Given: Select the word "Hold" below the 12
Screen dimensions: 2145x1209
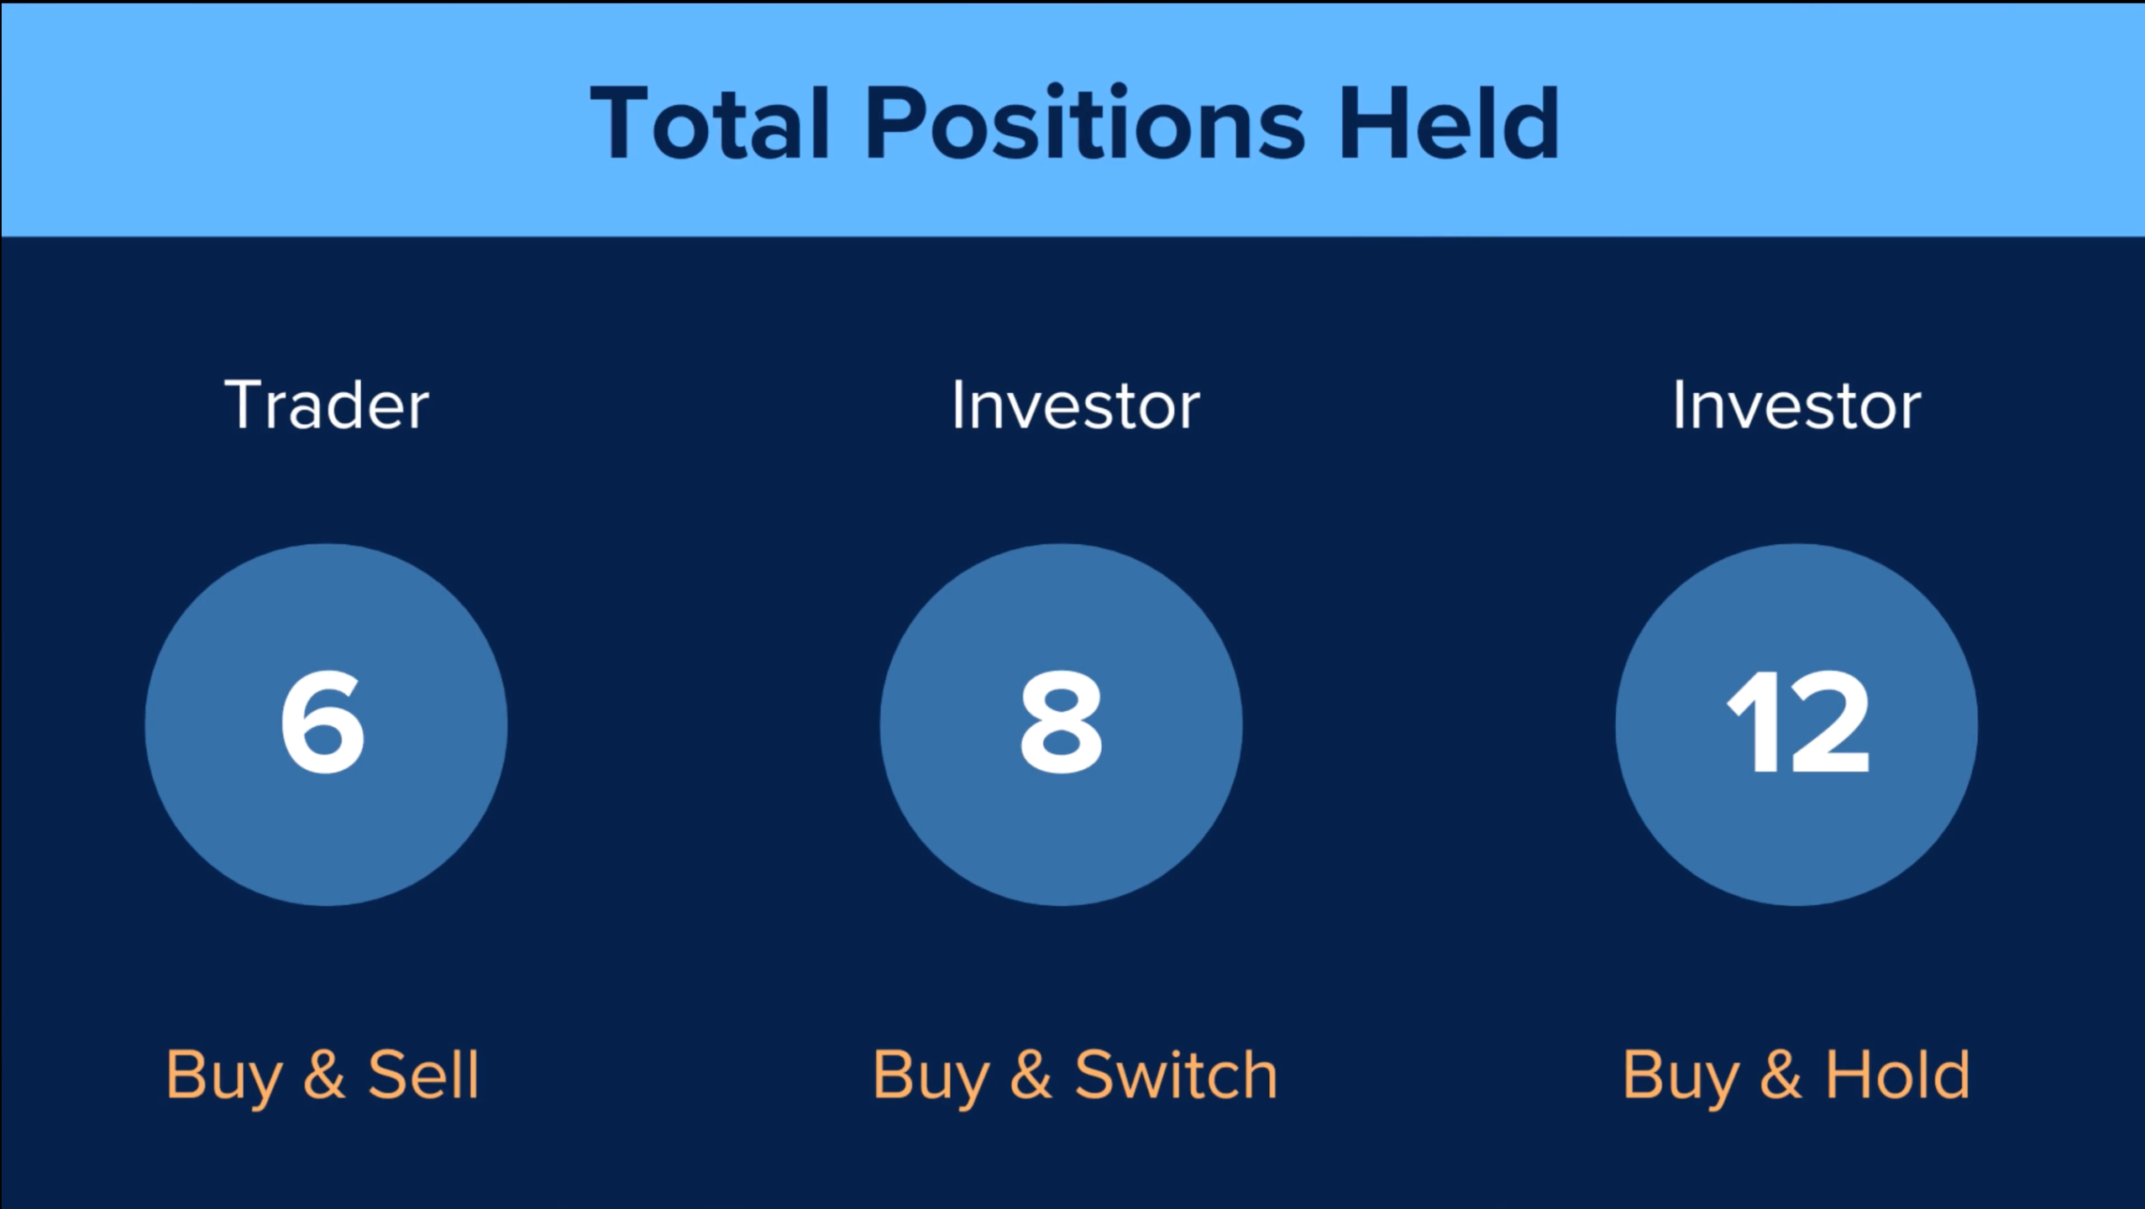Looking at the screenshot, I should click(x=1897, y=1075).
